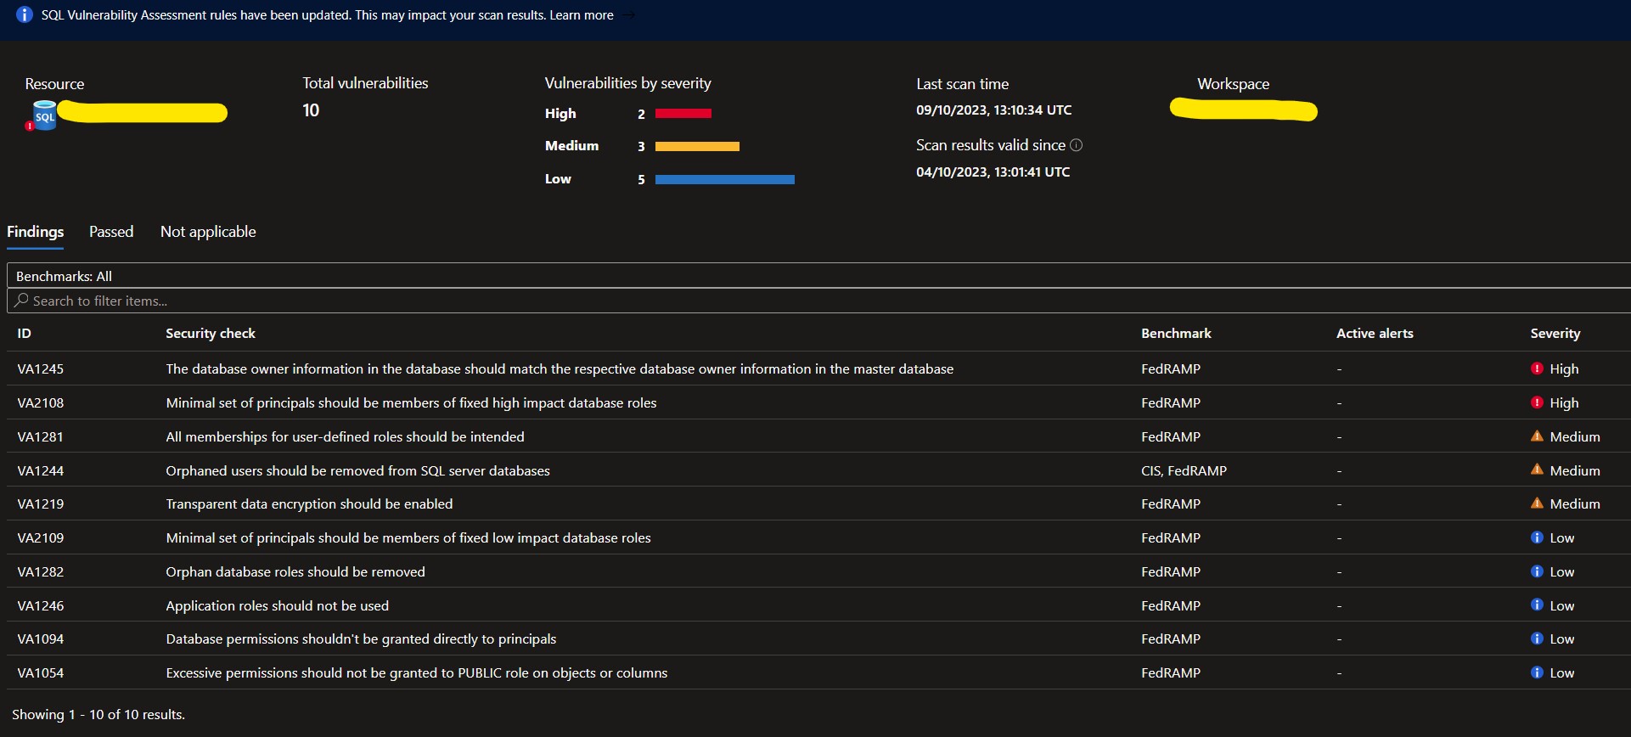
Task: Select 'All memberships for user-defined roles' check
Action: 345,437
